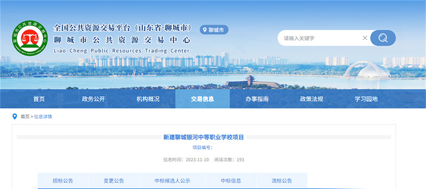This screenshot has width=426, height=189.
Task: Open the 政务公开 navigation menu
Action: (x=93, y=99)
